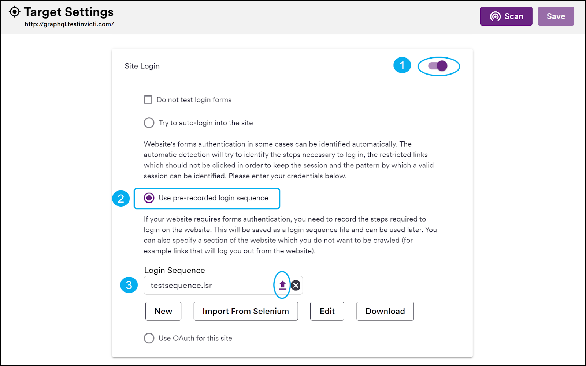Screen dimensions: 586x366
Task: Clear the testsequence.lsr file with X icon
Action: tap(296, 285)
